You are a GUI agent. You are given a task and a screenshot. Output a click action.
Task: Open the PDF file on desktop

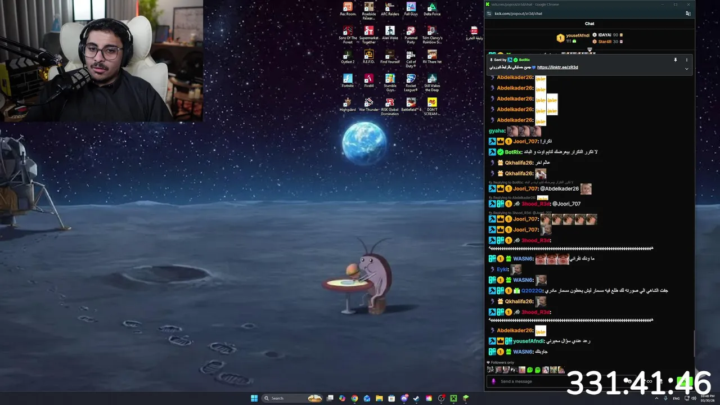(x=474, y=33)
